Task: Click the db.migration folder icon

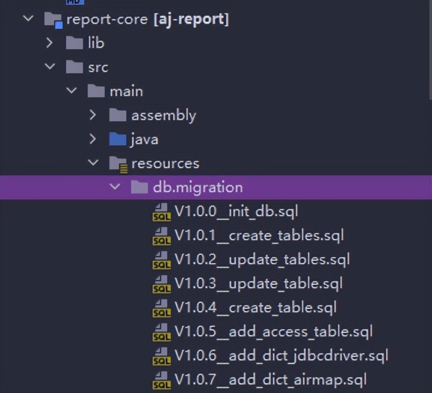Action: point(140,187)
